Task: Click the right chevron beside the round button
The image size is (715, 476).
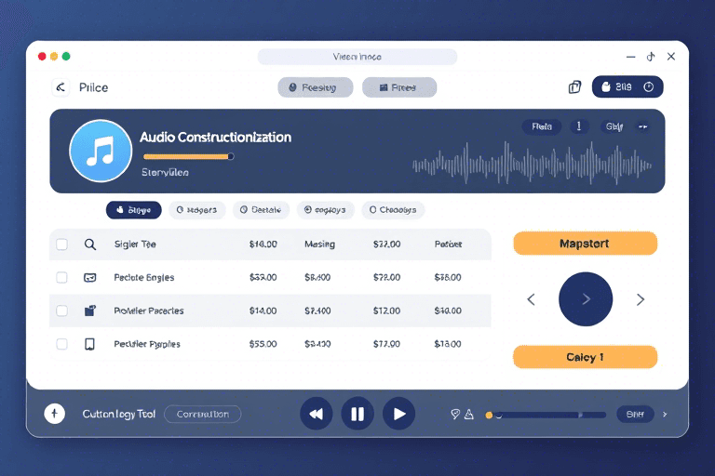Action: point(641,299)
